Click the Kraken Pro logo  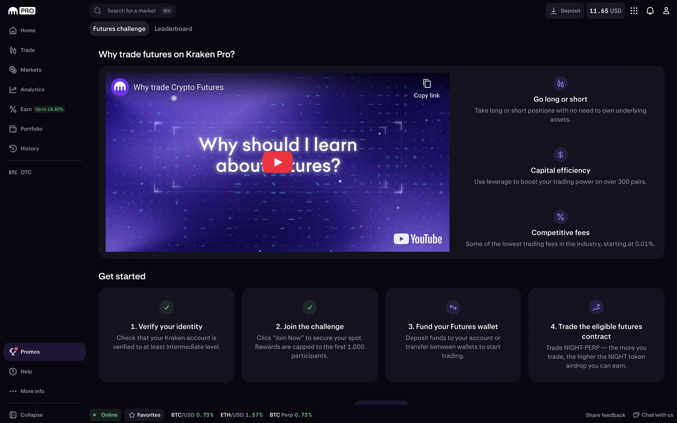click(22, 11)
